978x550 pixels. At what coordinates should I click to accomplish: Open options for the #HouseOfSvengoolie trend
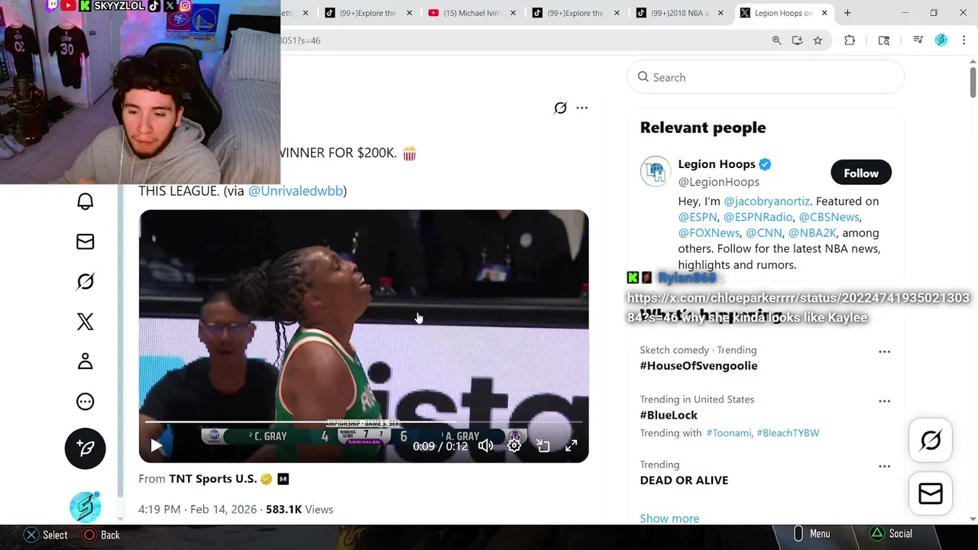click(x=884, y=352)
